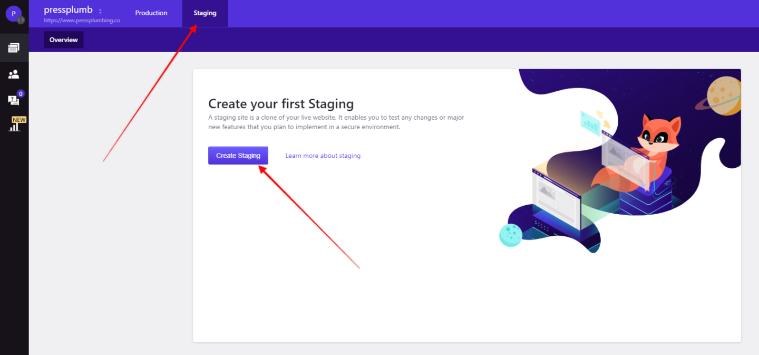Screen dimensions: 759x355
Task: Click the Create your first Staging heading
Action: click(281, 103)
